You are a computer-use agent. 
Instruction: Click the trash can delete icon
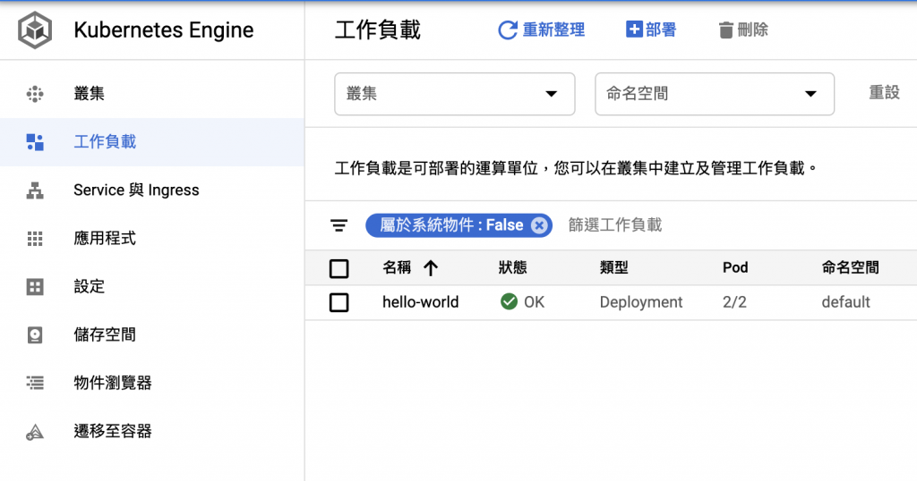pyautogui.click(x=725, y=30)
